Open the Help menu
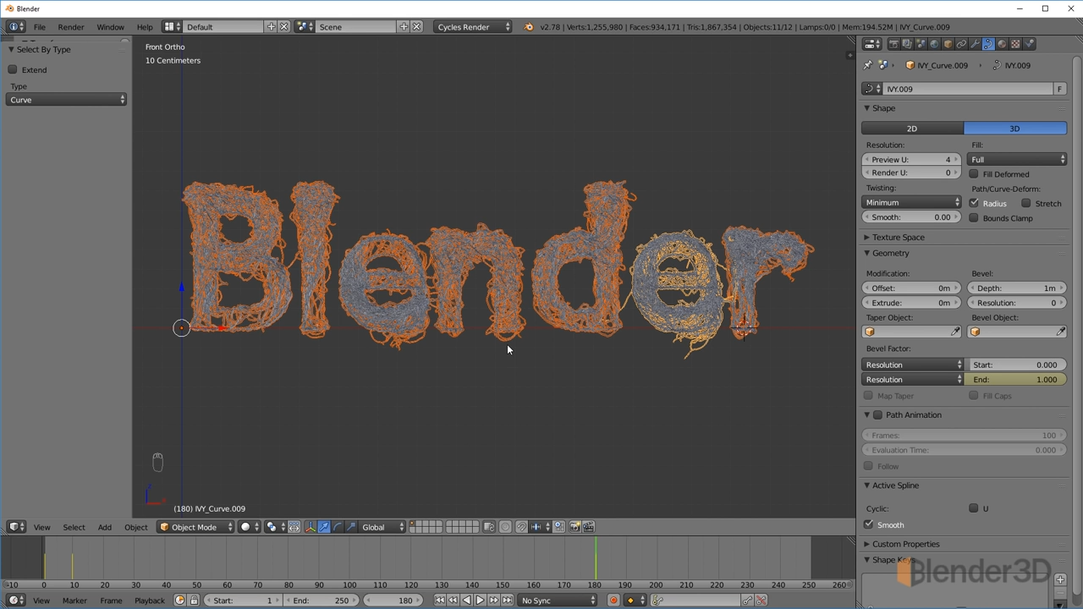 tap(145, 27)
